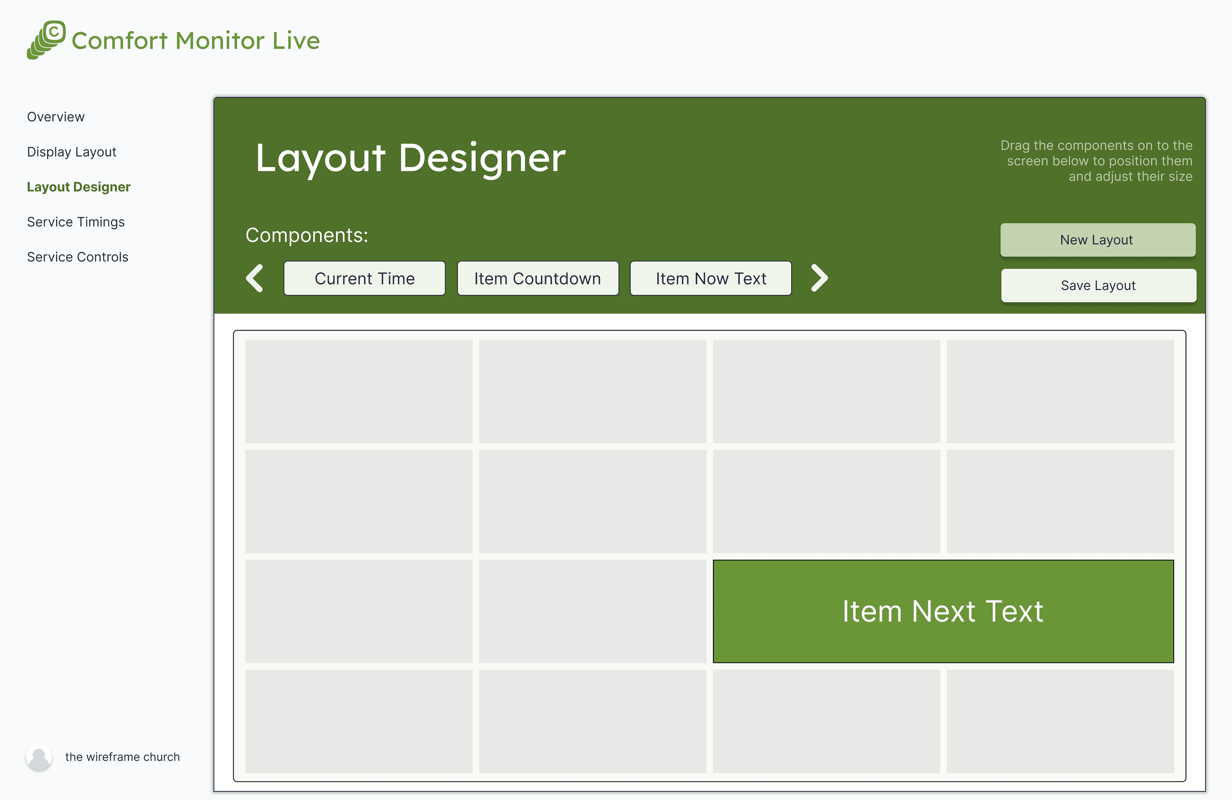Show previous components with left chevron
This screenshot has width=1232, height=800.
click(x=255, y=278)
